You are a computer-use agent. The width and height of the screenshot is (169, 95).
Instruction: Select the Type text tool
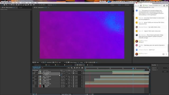pyautogui.click(x=21, y=5)
